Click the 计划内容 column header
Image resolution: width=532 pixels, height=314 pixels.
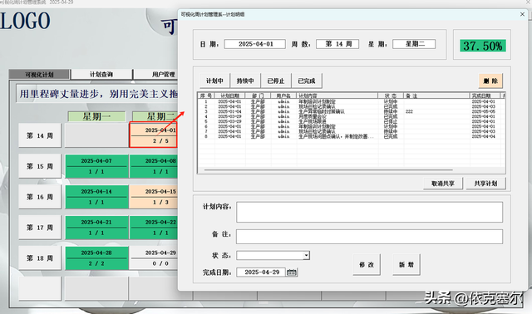(x=337, y=96)
